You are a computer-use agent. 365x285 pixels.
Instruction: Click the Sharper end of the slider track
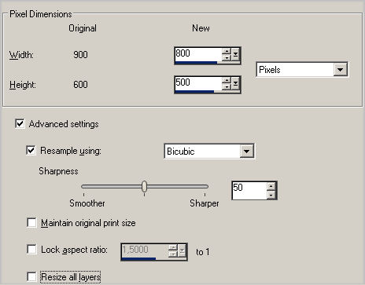click(x=205, y=186)
